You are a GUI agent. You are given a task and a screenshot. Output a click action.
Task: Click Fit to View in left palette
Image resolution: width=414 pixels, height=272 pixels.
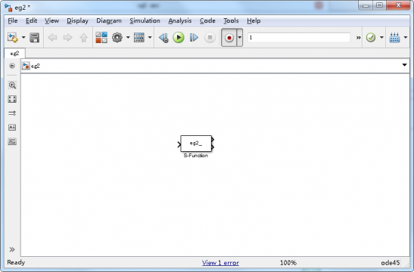12,99
